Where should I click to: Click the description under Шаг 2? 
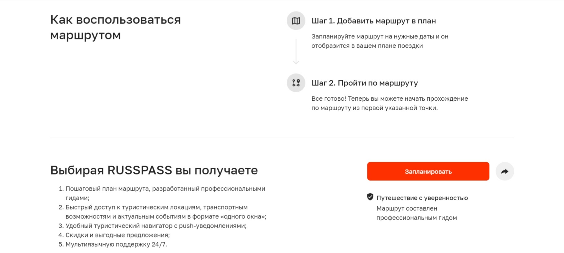point(389,104)
